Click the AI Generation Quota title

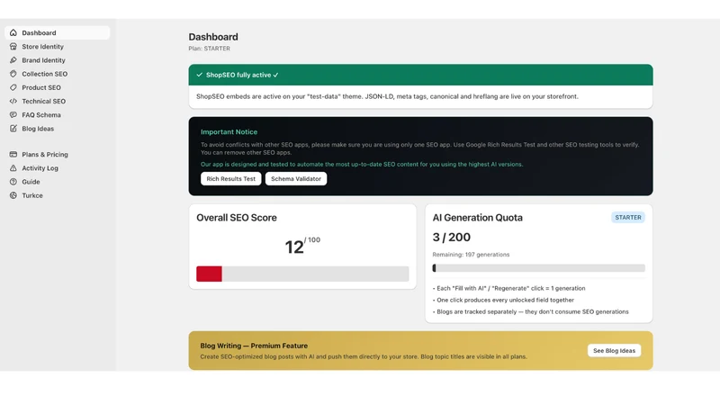478,218
